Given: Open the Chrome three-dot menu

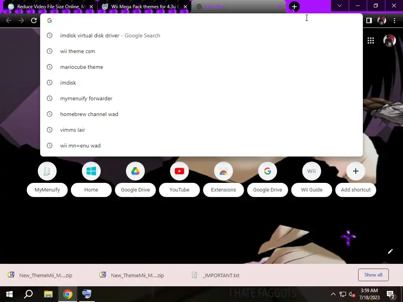Looking at the screenshot, I should click(394, 20).
